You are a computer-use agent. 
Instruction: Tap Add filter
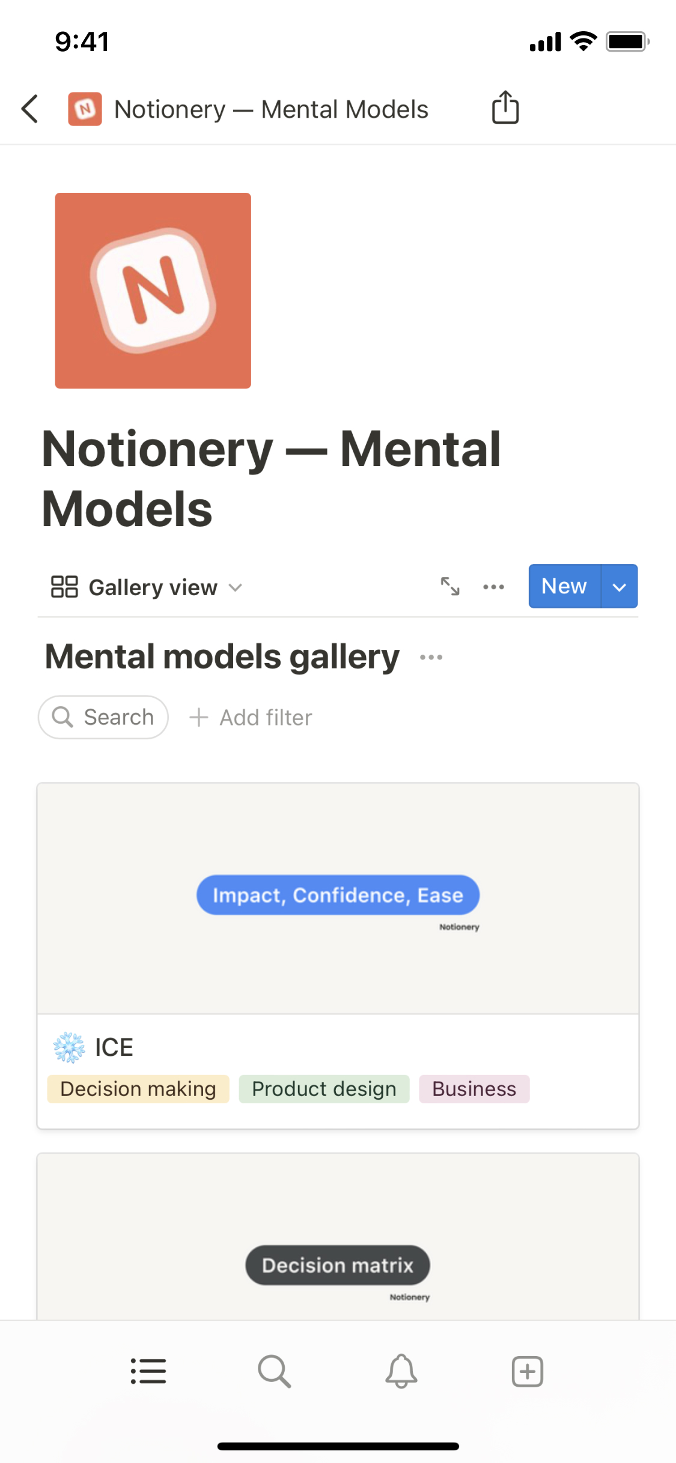(x=251, y=717)
